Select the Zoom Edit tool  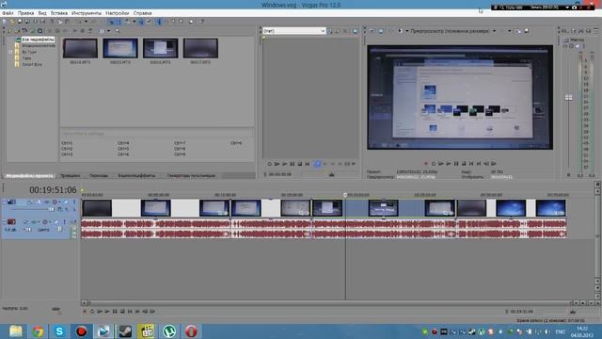181,22
